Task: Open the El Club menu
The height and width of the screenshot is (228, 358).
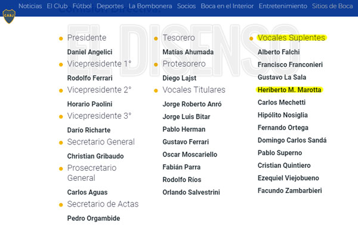Action: click(x=57, y=6)
